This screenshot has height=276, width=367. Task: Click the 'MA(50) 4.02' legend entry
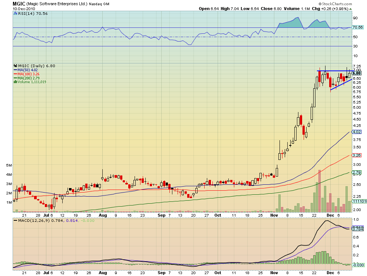28,70
